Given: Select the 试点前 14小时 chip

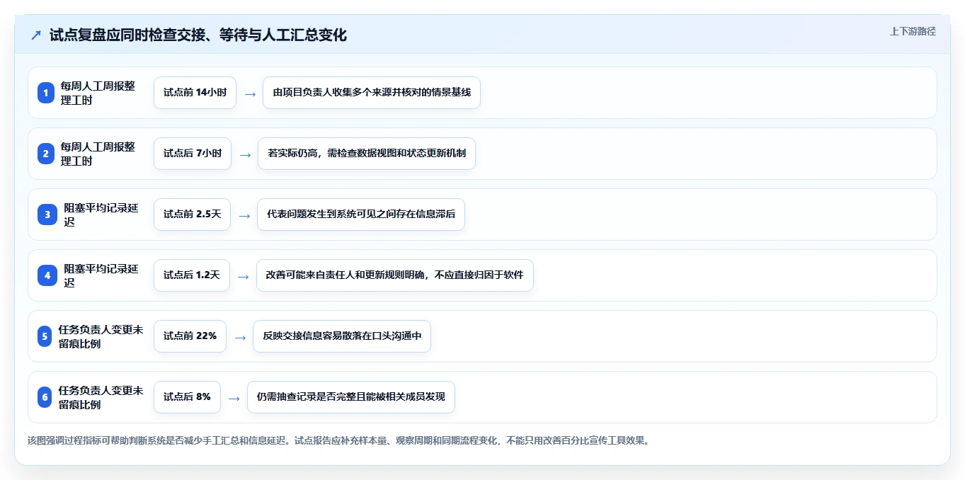Looking at the screenshot, I should tap(195, 93).
